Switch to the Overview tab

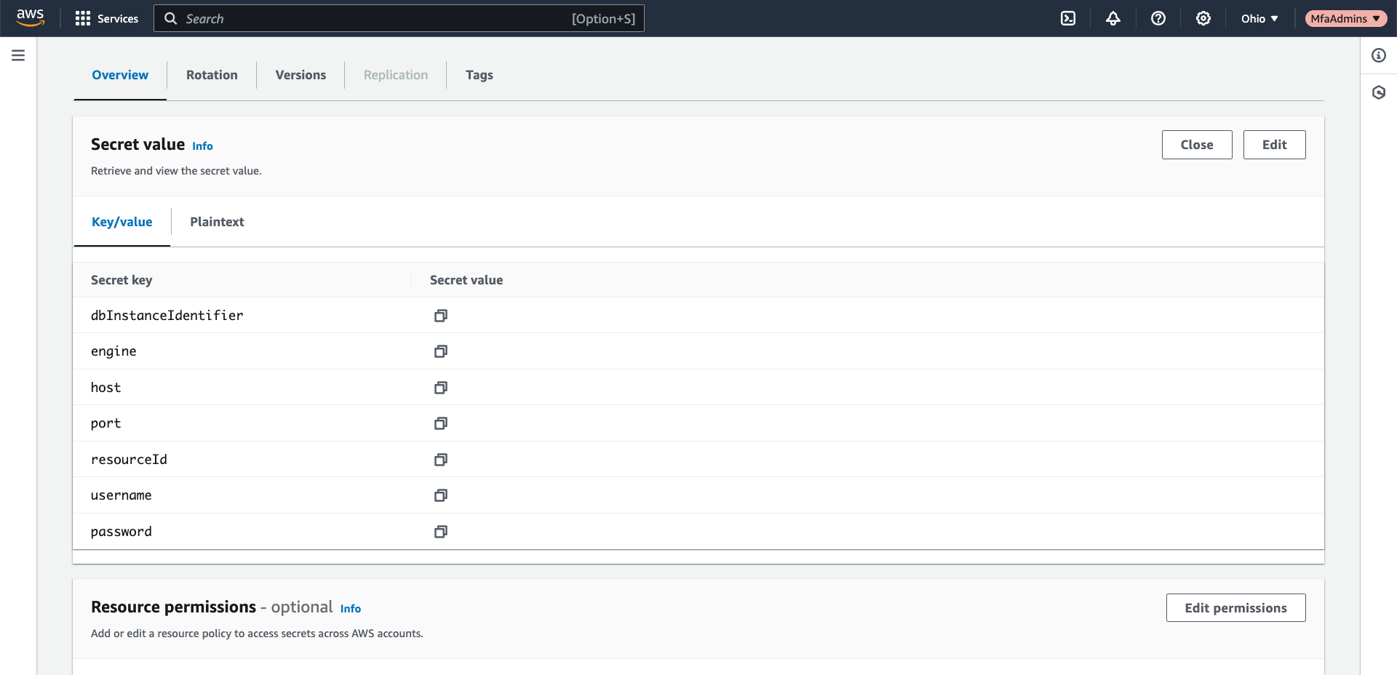[x=120, y=75]
